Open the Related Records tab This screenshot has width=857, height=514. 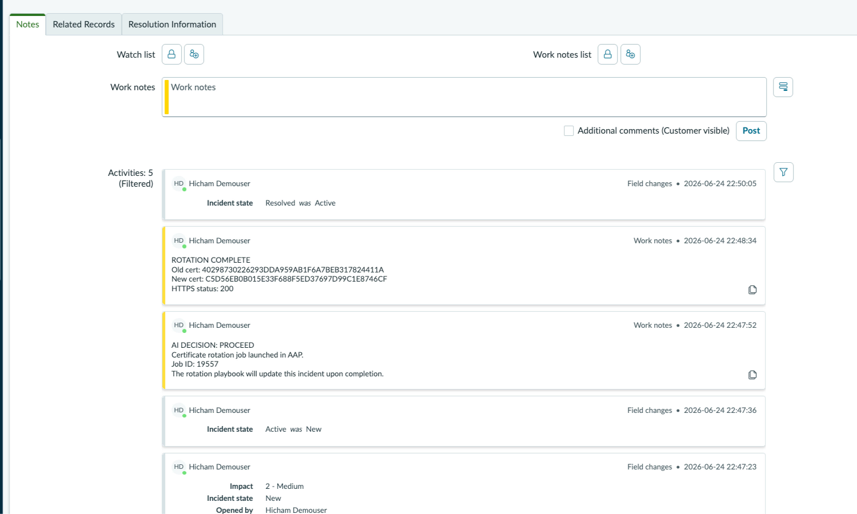tap(83, 24)
